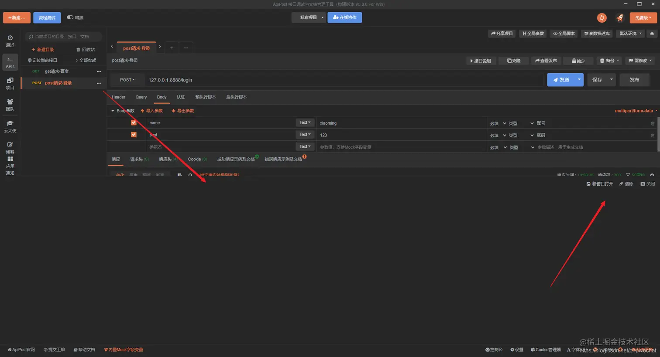Viewport: 660px width, 357px height.
Task: Open Text type dropdown for pwd row
Action: tap(305, 135)
